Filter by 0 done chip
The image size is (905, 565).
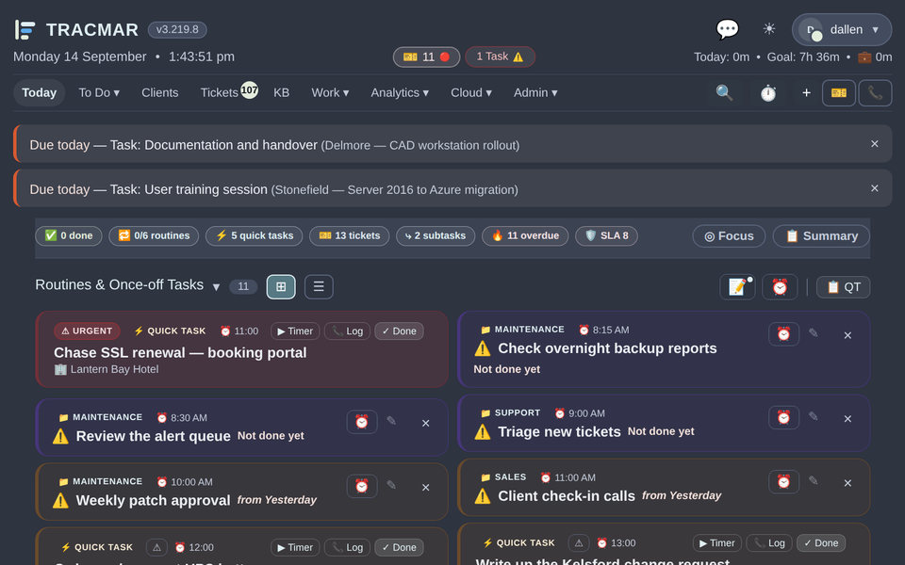coord(69,235)
